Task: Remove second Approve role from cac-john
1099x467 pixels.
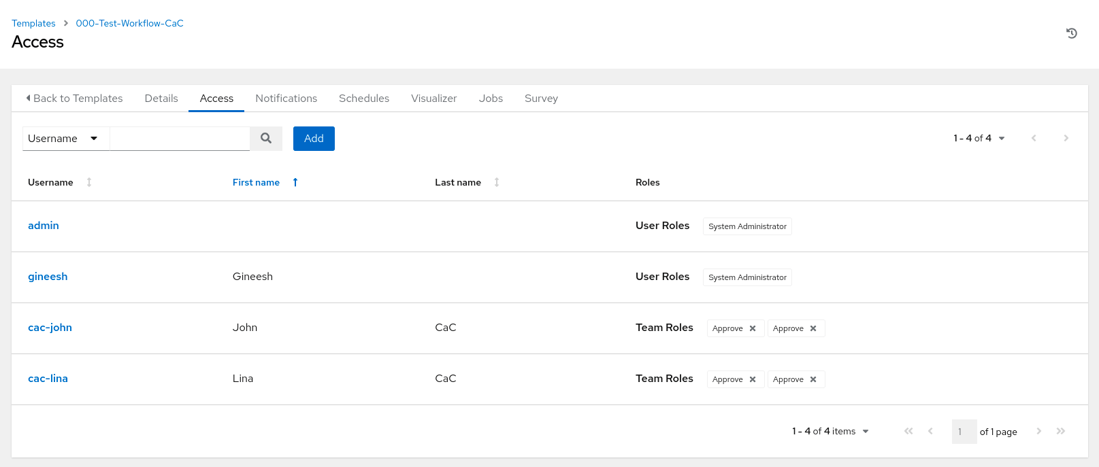Action: coord(813,328)
